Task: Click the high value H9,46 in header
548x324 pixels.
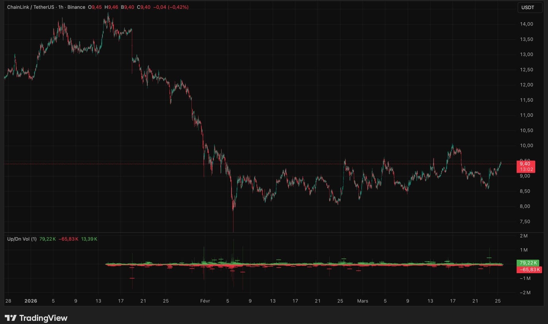Action: coord(111,7)
